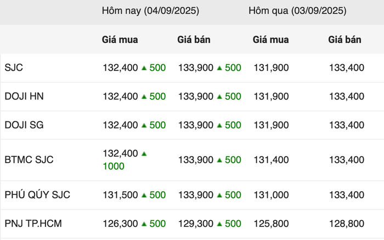Select the SJC row label
Screen dimensions: 384x240
(x=14, y=68)
